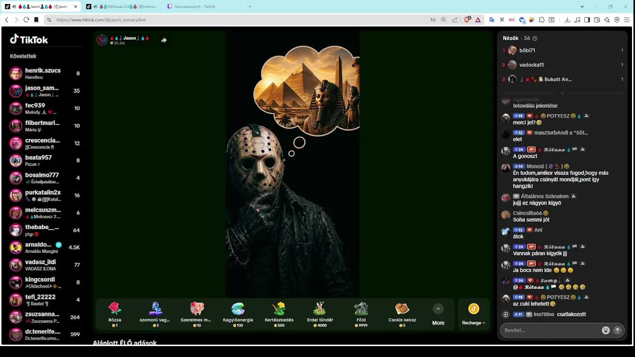
Task: Open purkatalin2x live channel
Action: (x=46, y=195)
